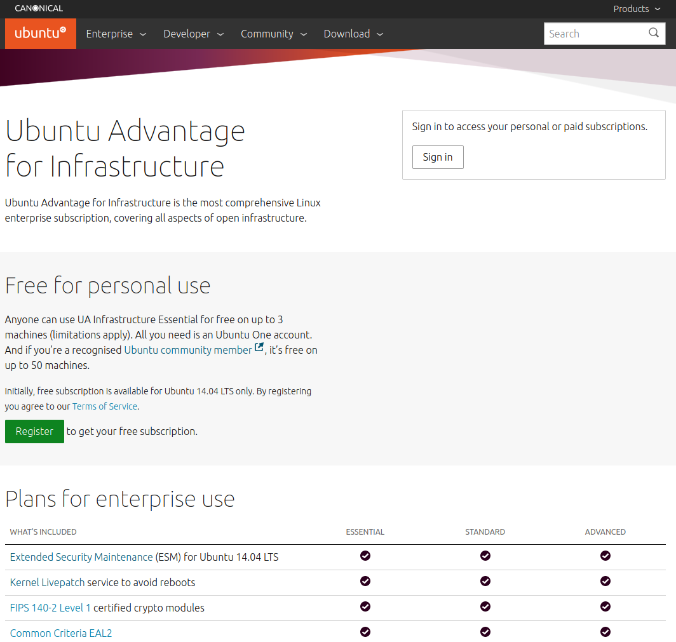Viewport: 676px width, 642px height.
Task: Click the Free for personal use heading
Action: point(108,286)
